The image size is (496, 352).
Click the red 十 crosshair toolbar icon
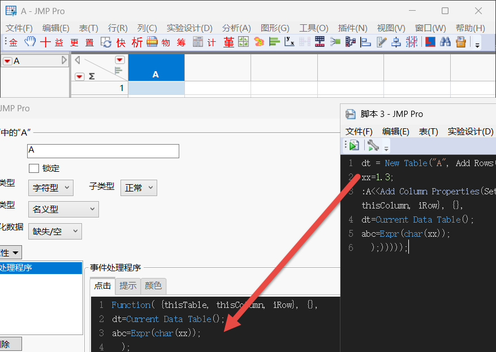45,42
